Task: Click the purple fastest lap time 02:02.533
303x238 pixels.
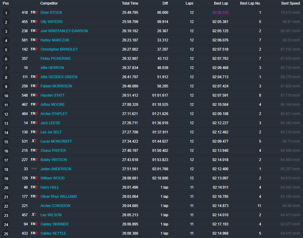Action: click(220, 13)
